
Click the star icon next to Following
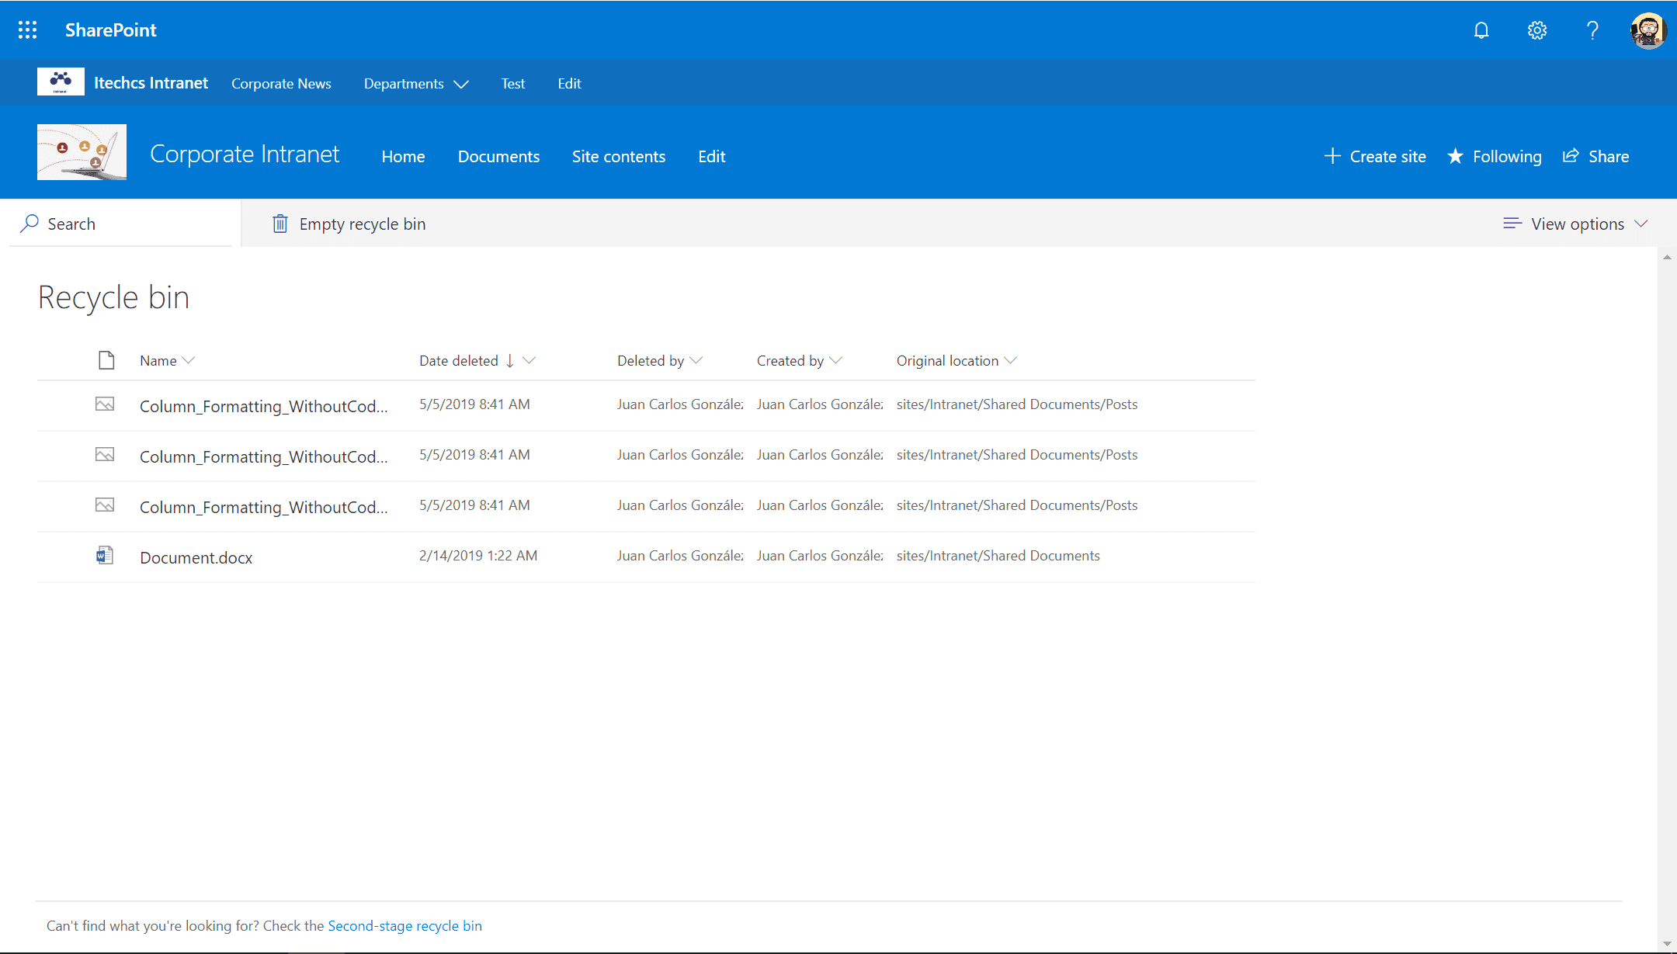click(x=1456, y=156)
